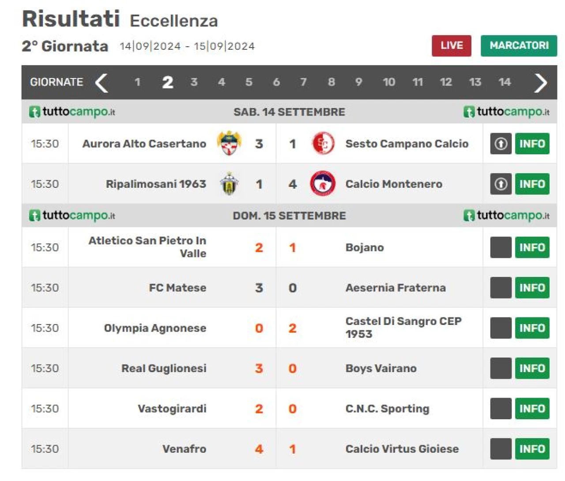Open circled icon beside Sesto Campano Calcio

(501, 144)
